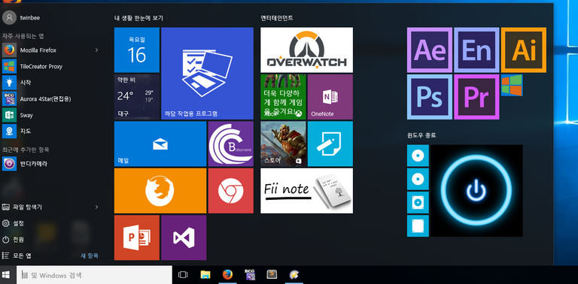Launch the BitTorrent tile
Screen dimensions: 578x284
(x=231, y=144)
